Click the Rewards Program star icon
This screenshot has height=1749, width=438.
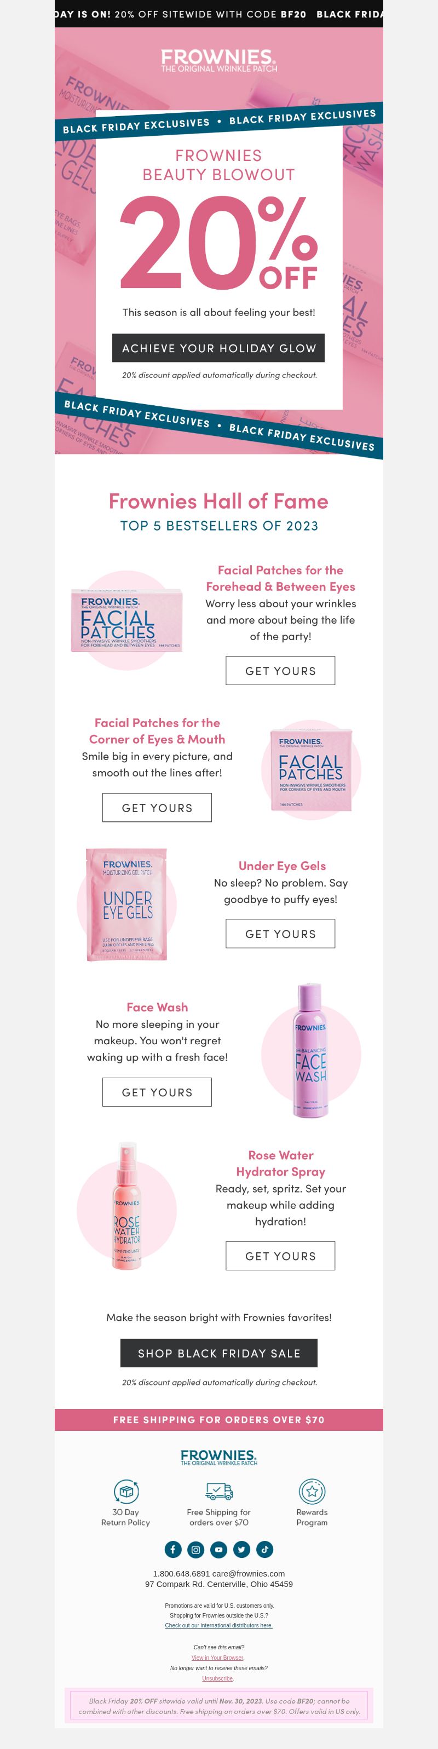312,1491
